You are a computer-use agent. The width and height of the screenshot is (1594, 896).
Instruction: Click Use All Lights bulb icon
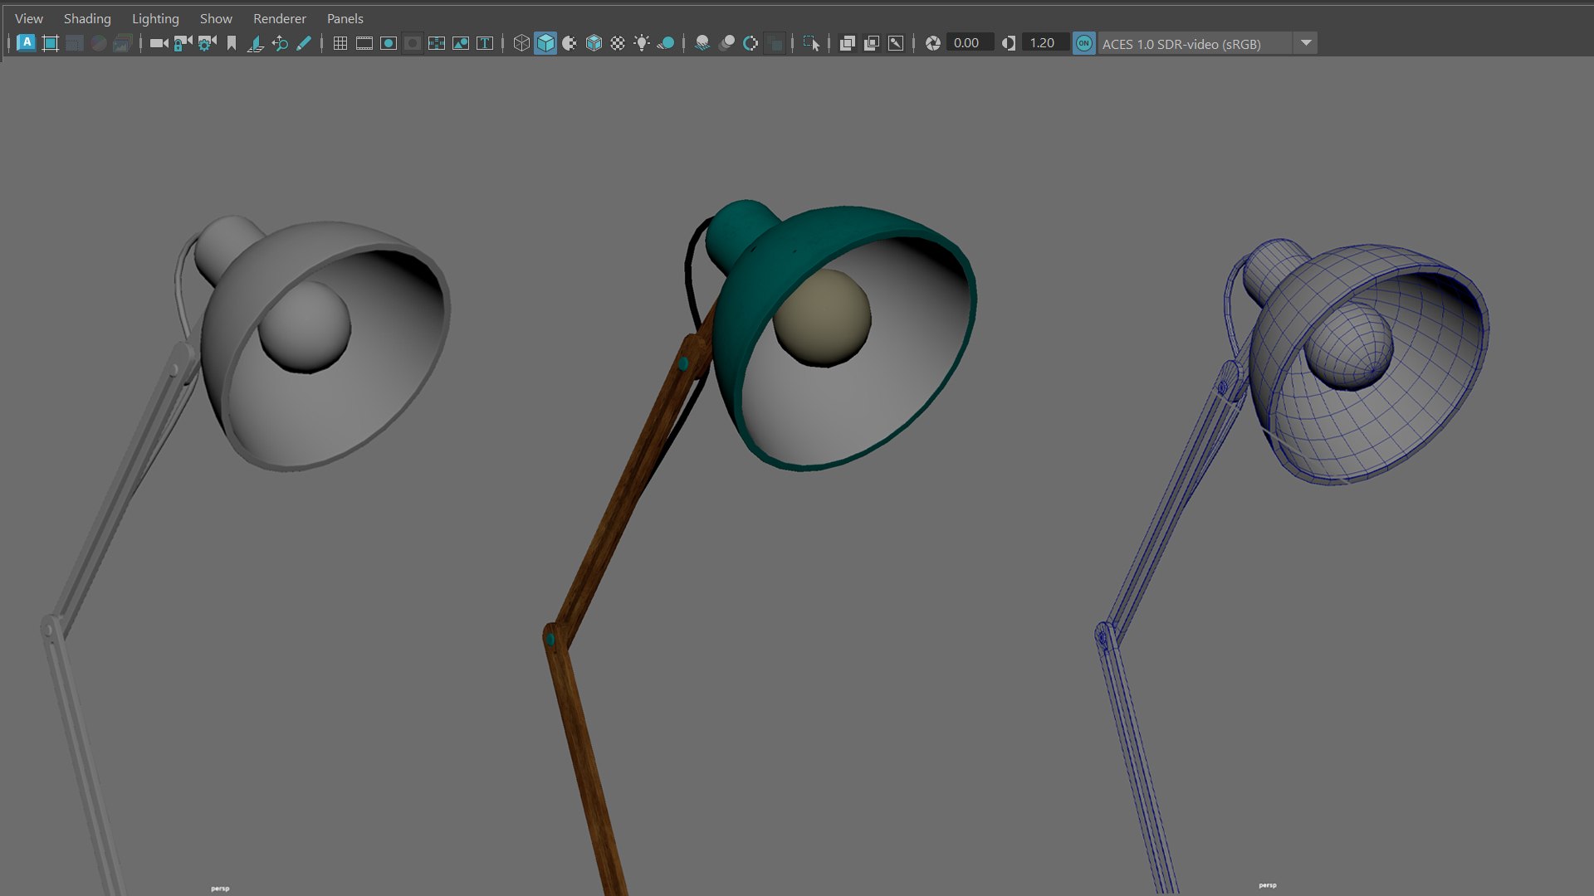click(642, 43)
